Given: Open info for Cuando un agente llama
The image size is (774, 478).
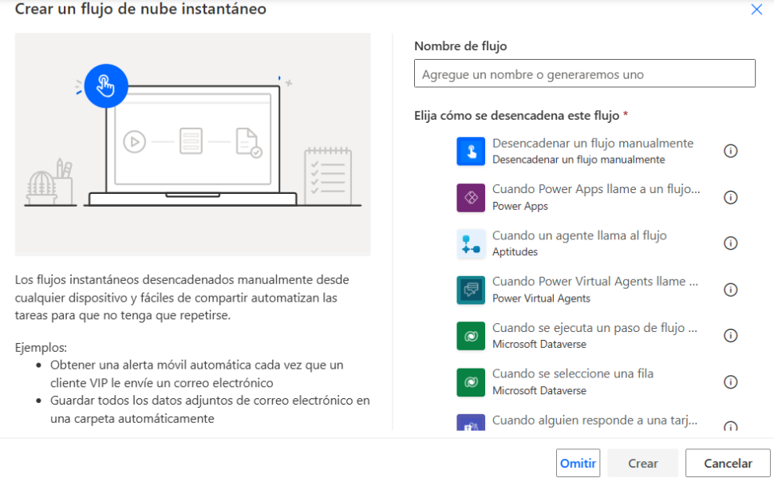Looking at the screenshot, I should click(729, 243).
